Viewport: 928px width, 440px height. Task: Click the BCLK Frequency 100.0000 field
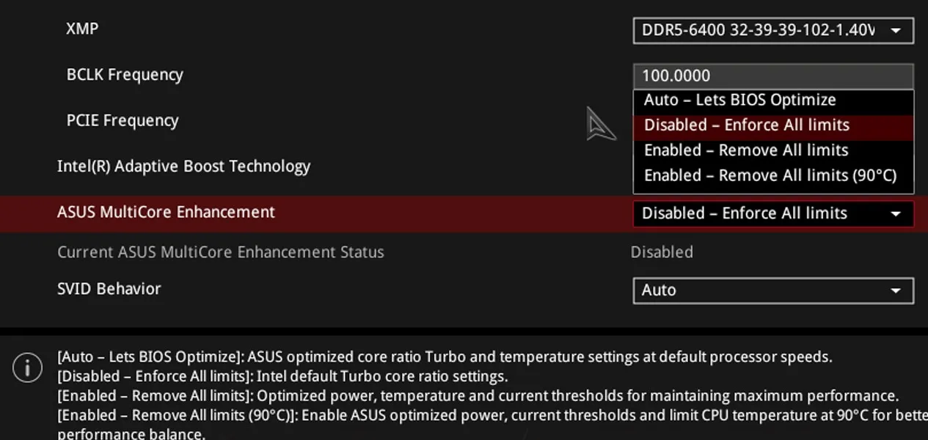pyautogui.click(x=773, y=76)
